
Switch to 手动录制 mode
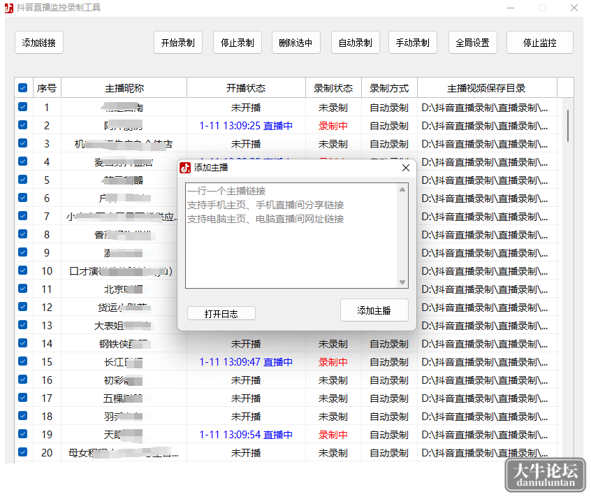413,43
